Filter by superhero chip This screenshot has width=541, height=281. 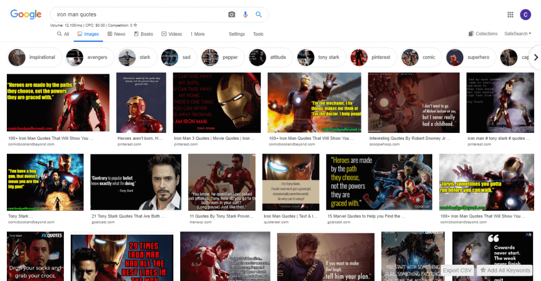[x=471, y=57]
